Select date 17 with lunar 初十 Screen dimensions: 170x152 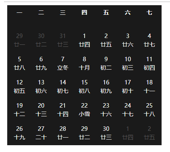pyautogui.click(x=127, y=87)
